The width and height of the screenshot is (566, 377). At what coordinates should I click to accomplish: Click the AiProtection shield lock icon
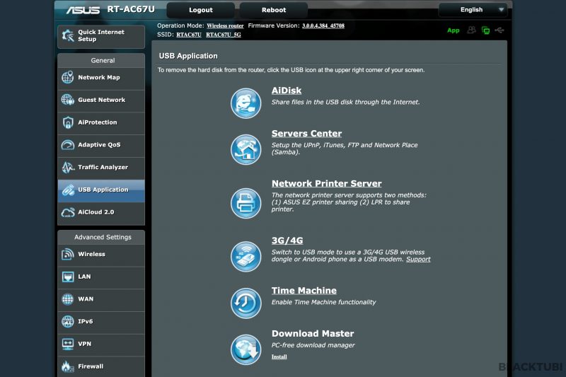(67, 122)
